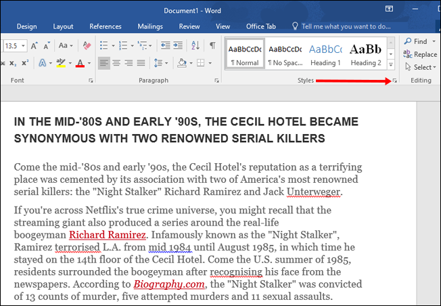Increase paragraph indent

tap(178, 45)
